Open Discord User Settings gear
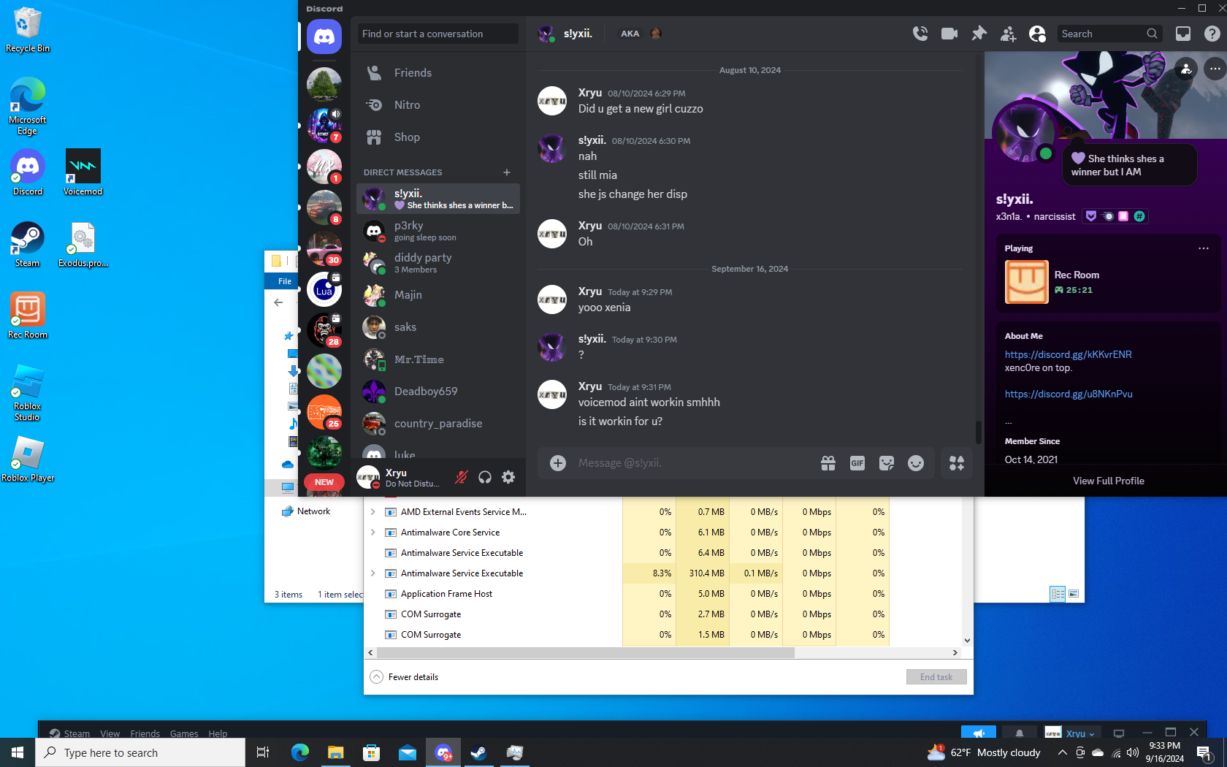This screenshot has width=1227, height=767. 508,478
